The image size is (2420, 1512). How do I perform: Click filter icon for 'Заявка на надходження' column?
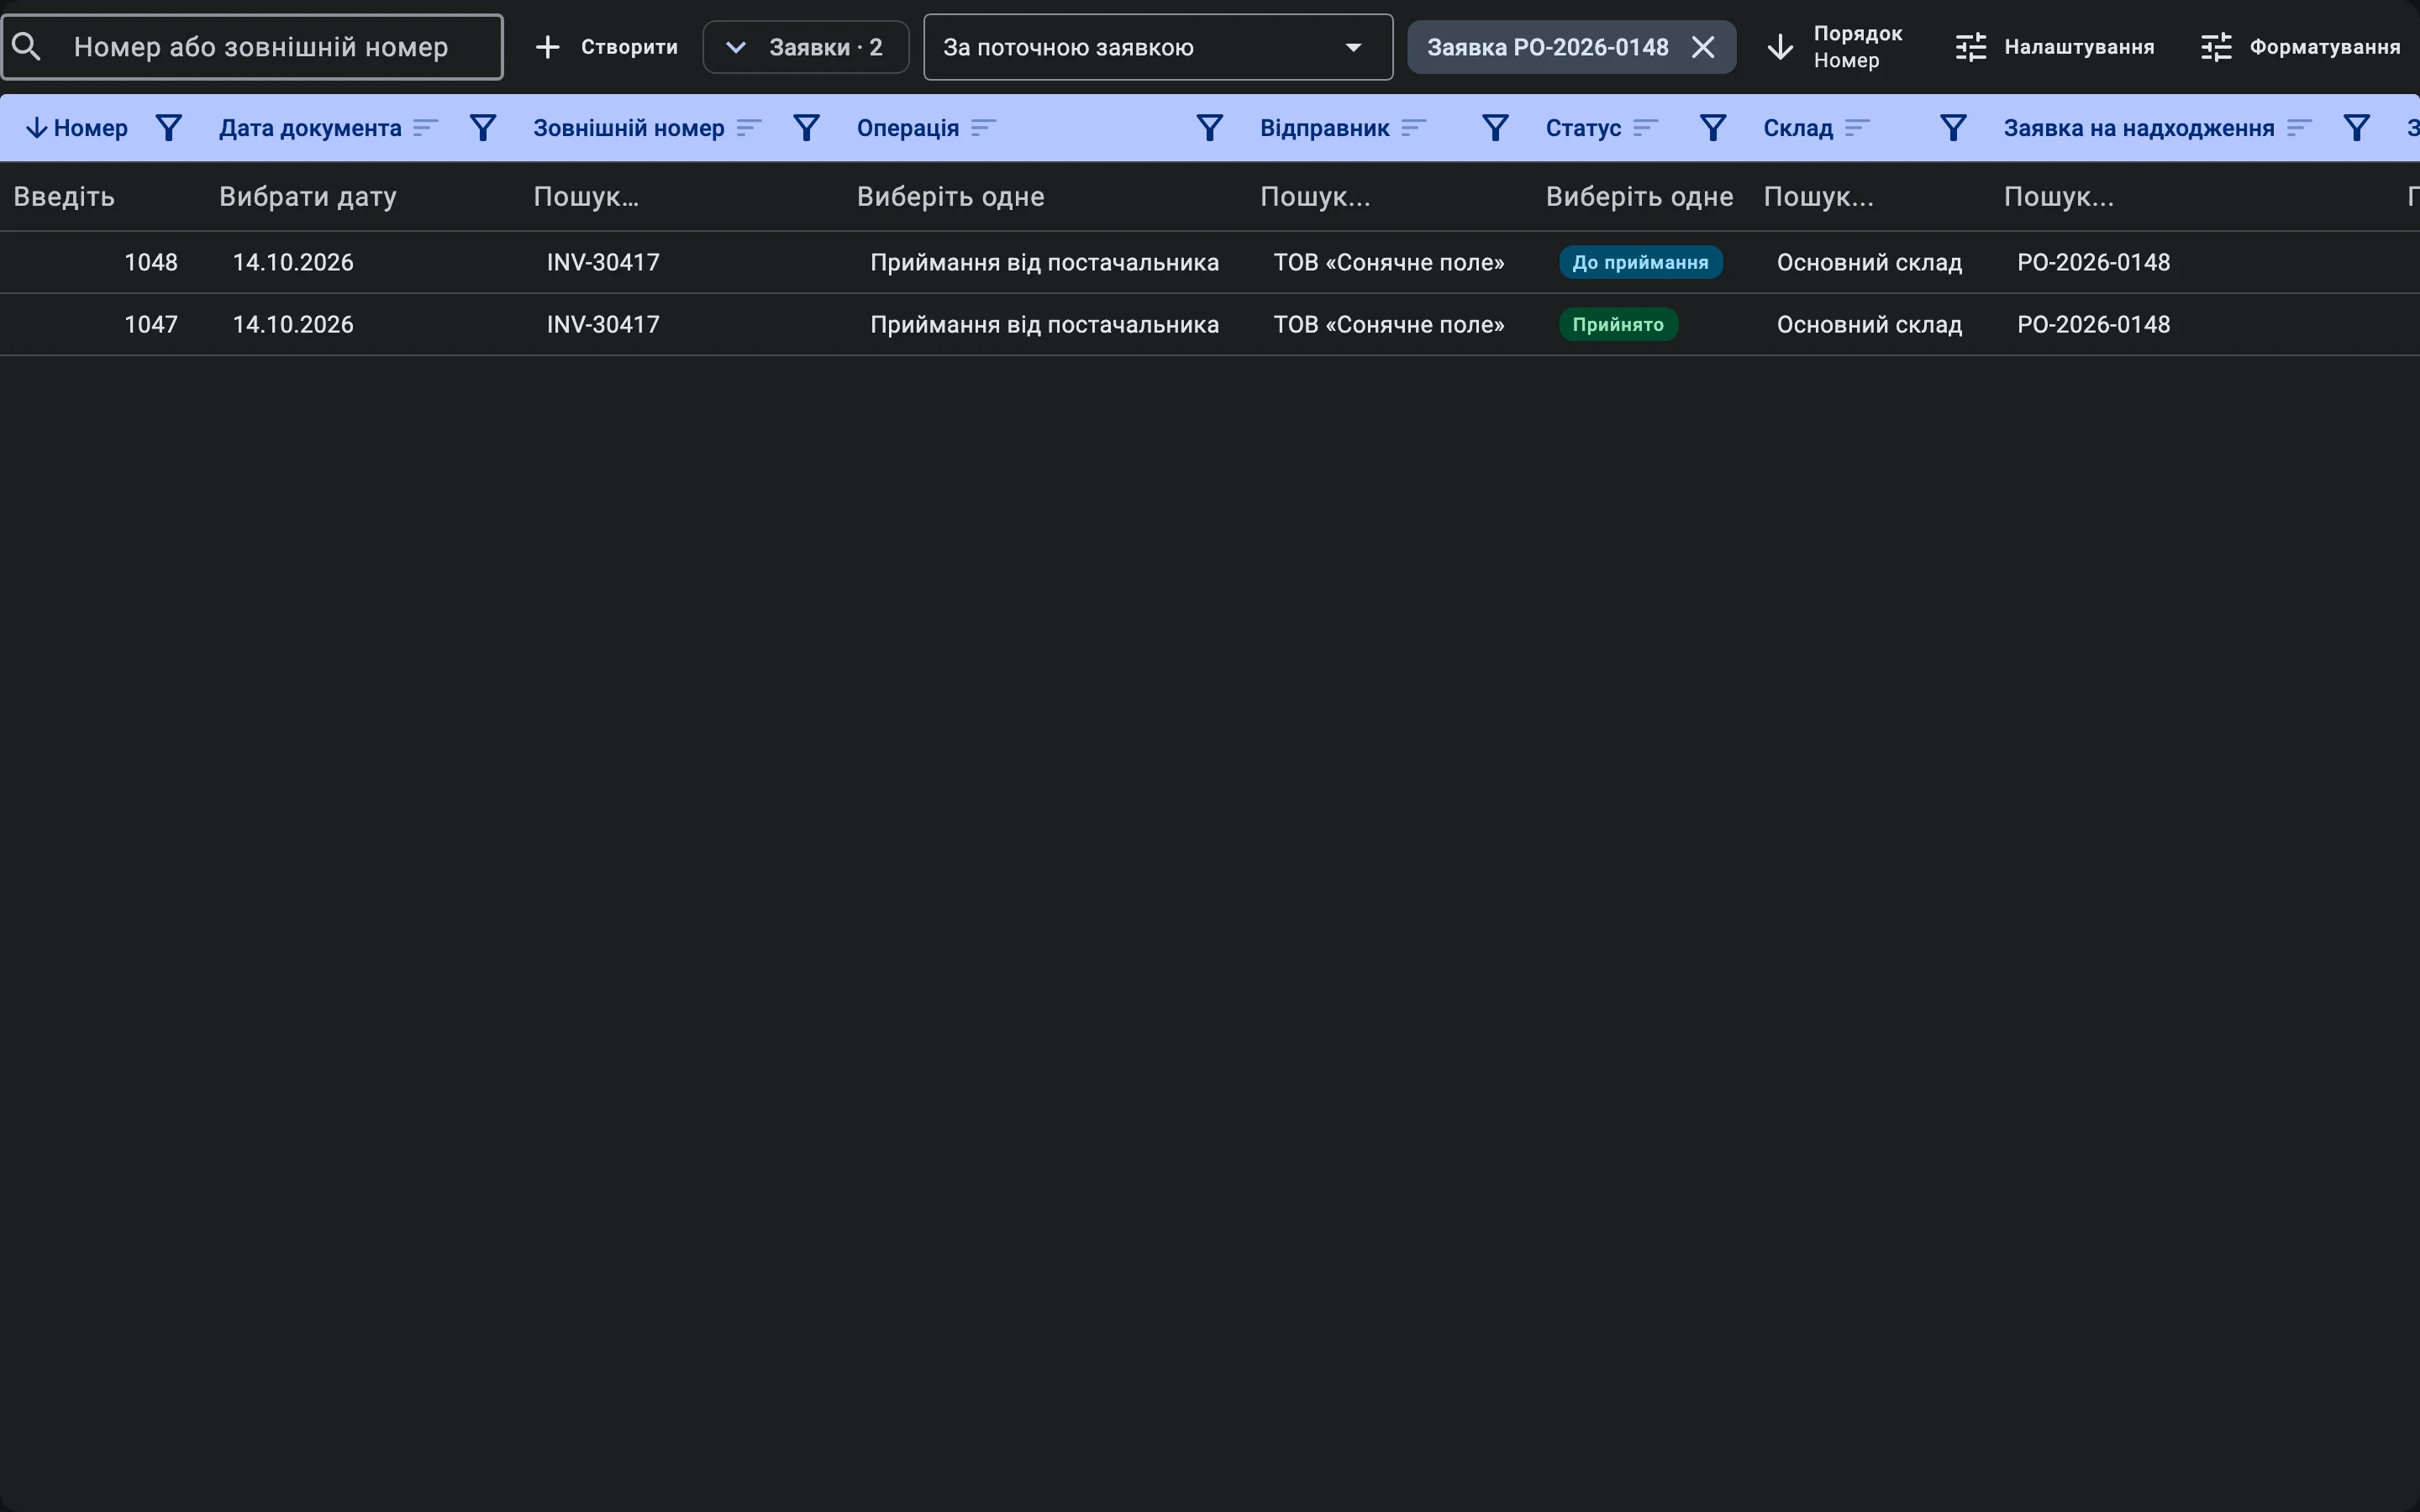pyautogui.click(x=2357, y=128)
